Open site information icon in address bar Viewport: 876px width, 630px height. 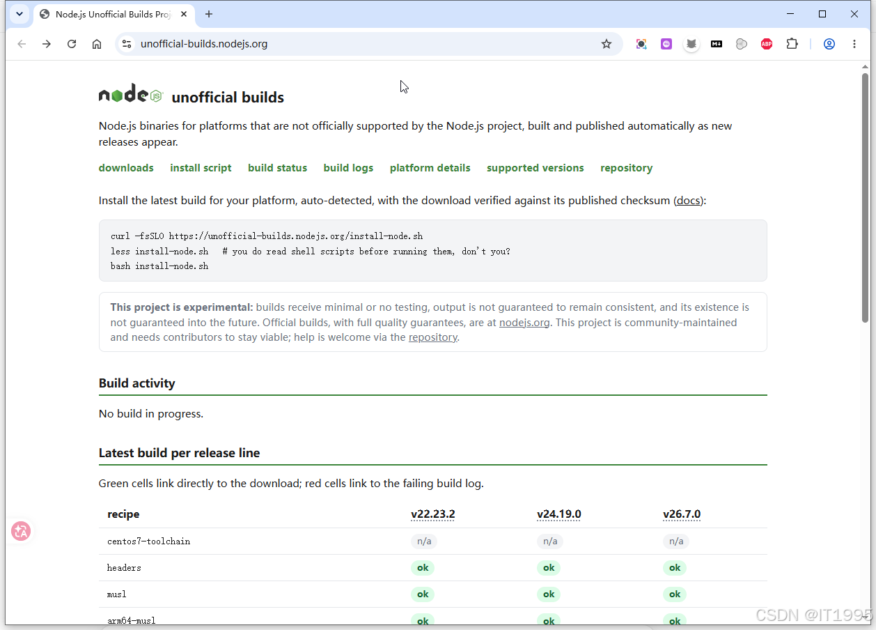(126, 44)
